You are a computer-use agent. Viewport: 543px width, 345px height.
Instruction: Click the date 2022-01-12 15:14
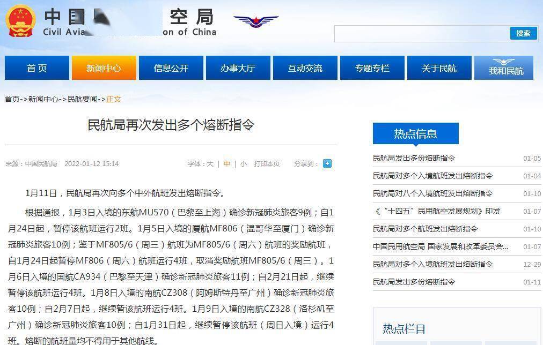[91, 163]
